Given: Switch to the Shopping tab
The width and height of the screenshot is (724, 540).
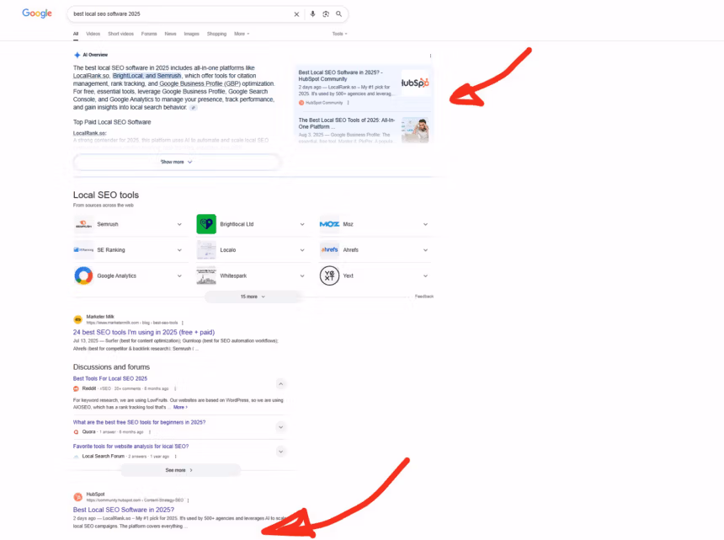Looking at the screenshot, I should [x=216, y=34].
